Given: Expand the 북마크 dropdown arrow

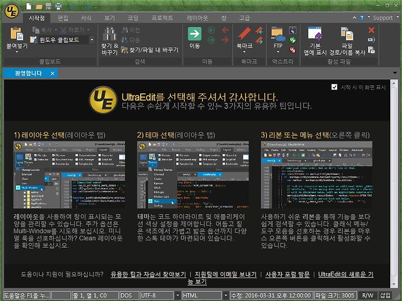Looking at the screenshot, I should click(x=245, y=52).
